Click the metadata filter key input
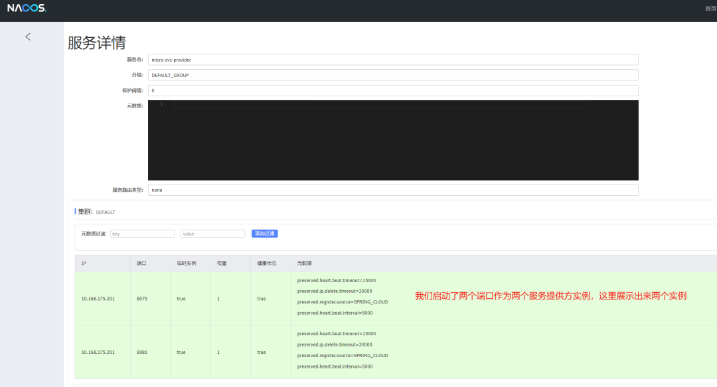Image resolution: width=717 pixels, height=387 pixels. pos(142,234)
